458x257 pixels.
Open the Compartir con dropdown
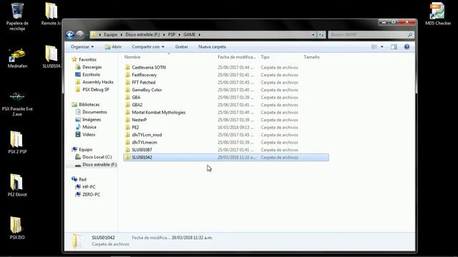[148, 46]
